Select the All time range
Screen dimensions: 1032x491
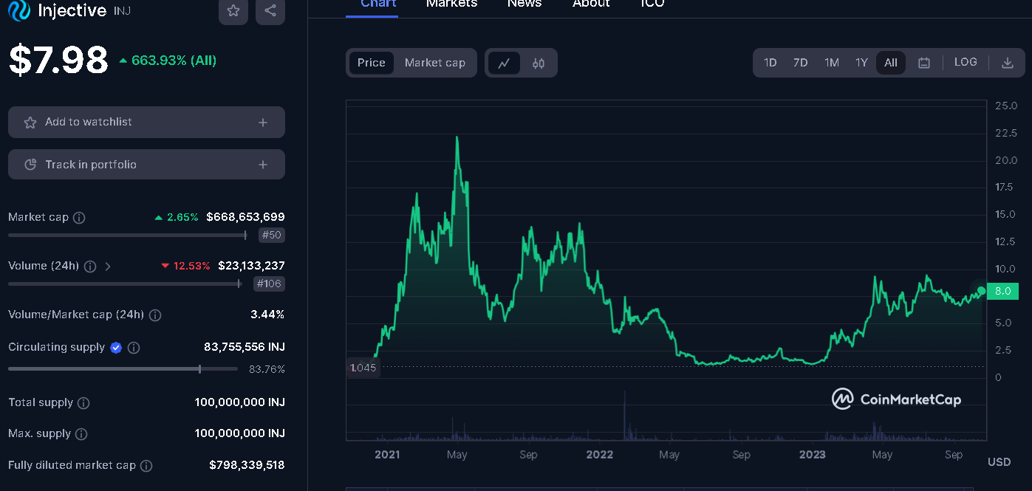[x=891, y=63]
